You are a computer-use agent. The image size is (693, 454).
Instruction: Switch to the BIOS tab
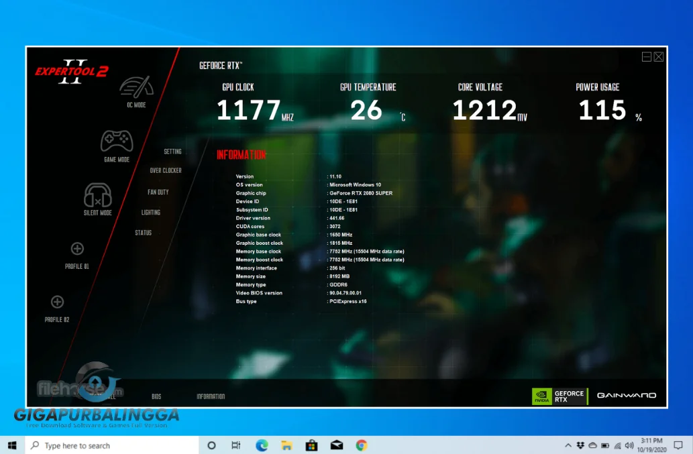point(156,396)
